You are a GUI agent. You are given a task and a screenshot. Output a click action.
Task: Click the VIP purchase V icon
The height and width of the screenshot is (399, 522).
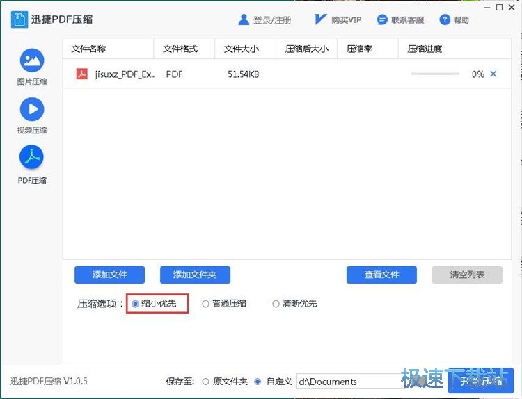(x=320, y=19)
